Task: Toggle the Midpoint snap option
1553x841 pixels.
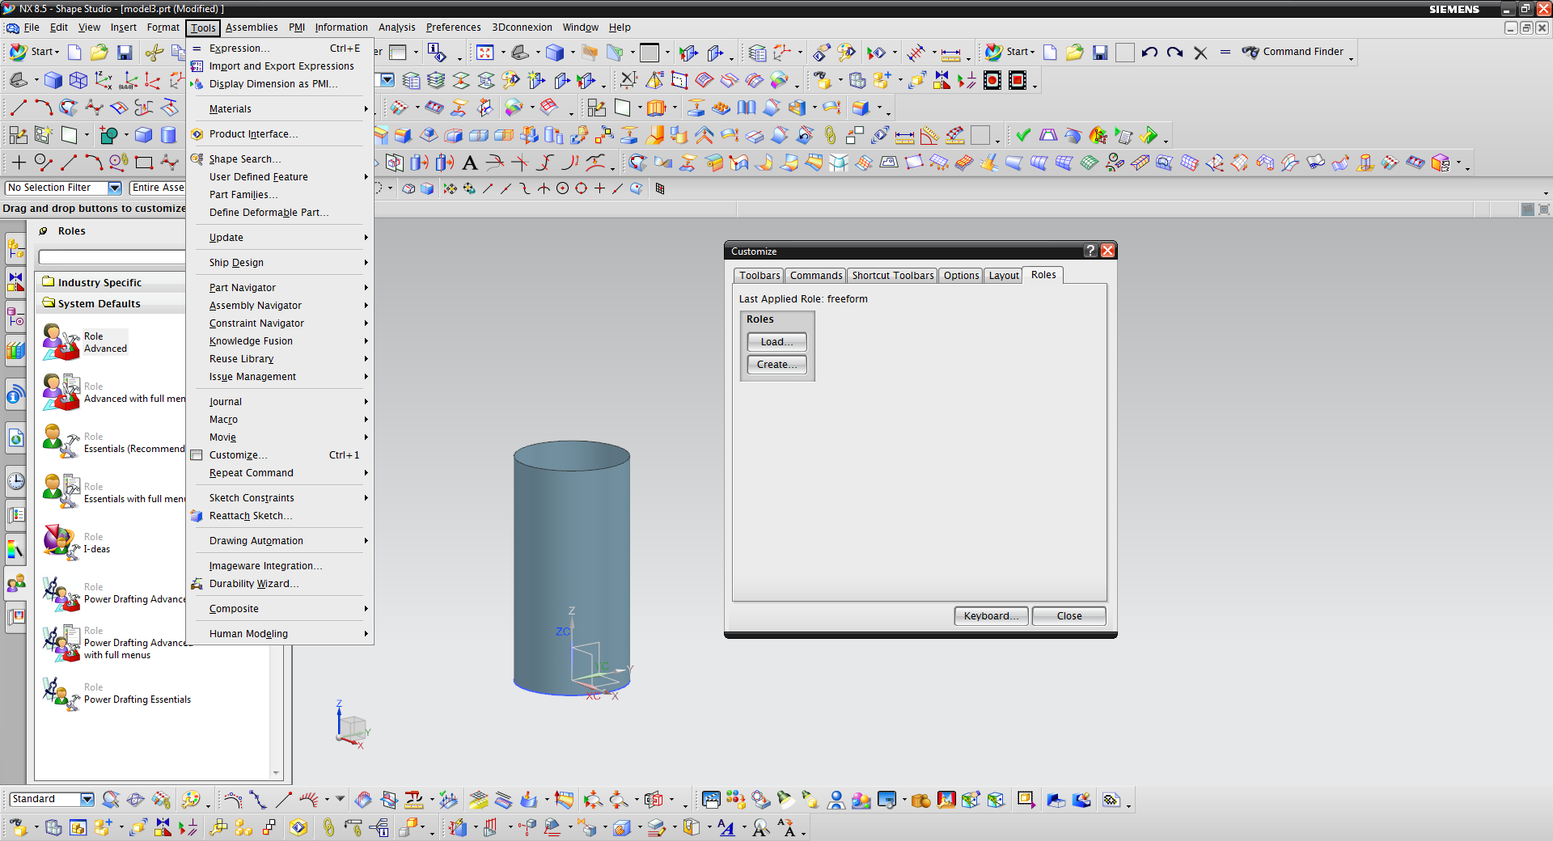Action: [x=506, y=188]
